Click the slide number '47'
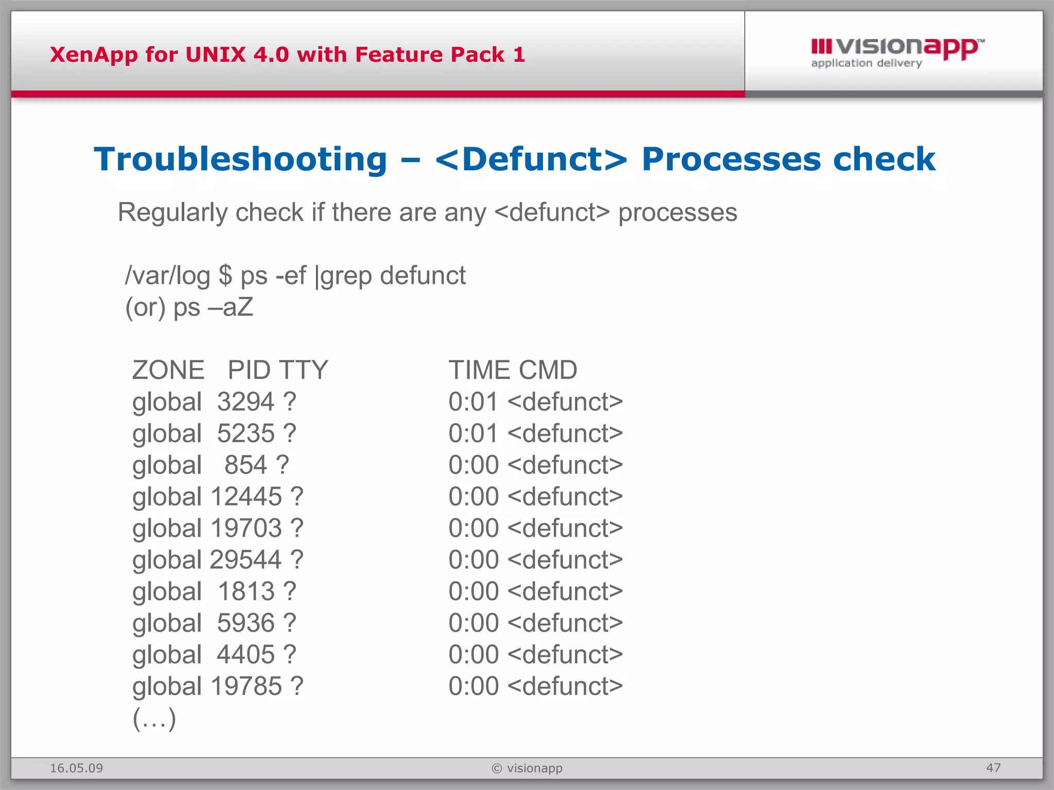 (993, 768)
